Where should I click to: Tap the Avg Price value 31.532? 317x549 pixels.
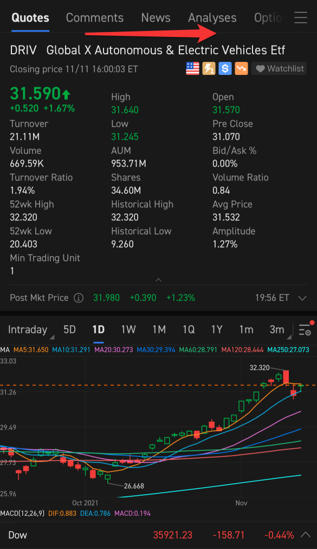pyautogui.click(x=226, y=217)
